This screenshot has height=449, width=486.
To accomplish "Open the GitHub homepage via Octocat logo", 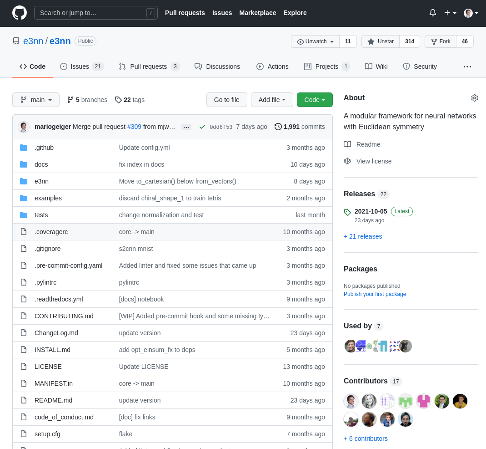I will 20,13.
